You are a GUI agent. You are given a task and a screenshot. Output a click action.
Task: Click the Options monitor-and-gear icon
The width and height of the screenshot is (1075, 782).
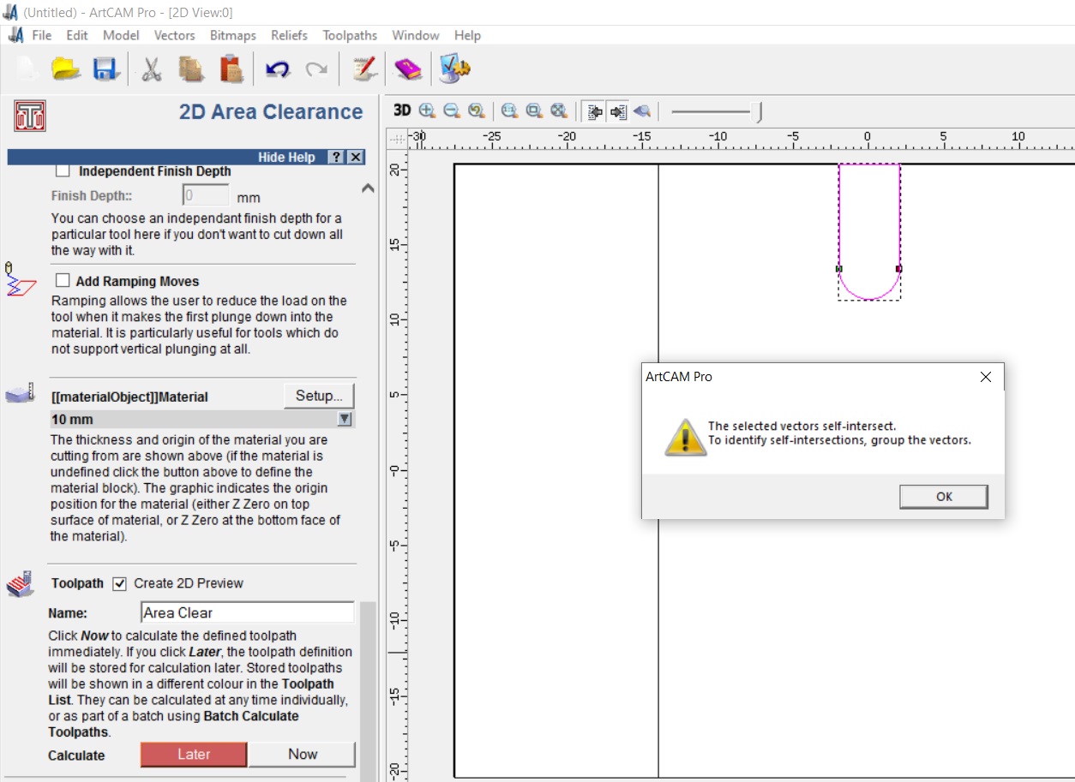click(454, 69)
